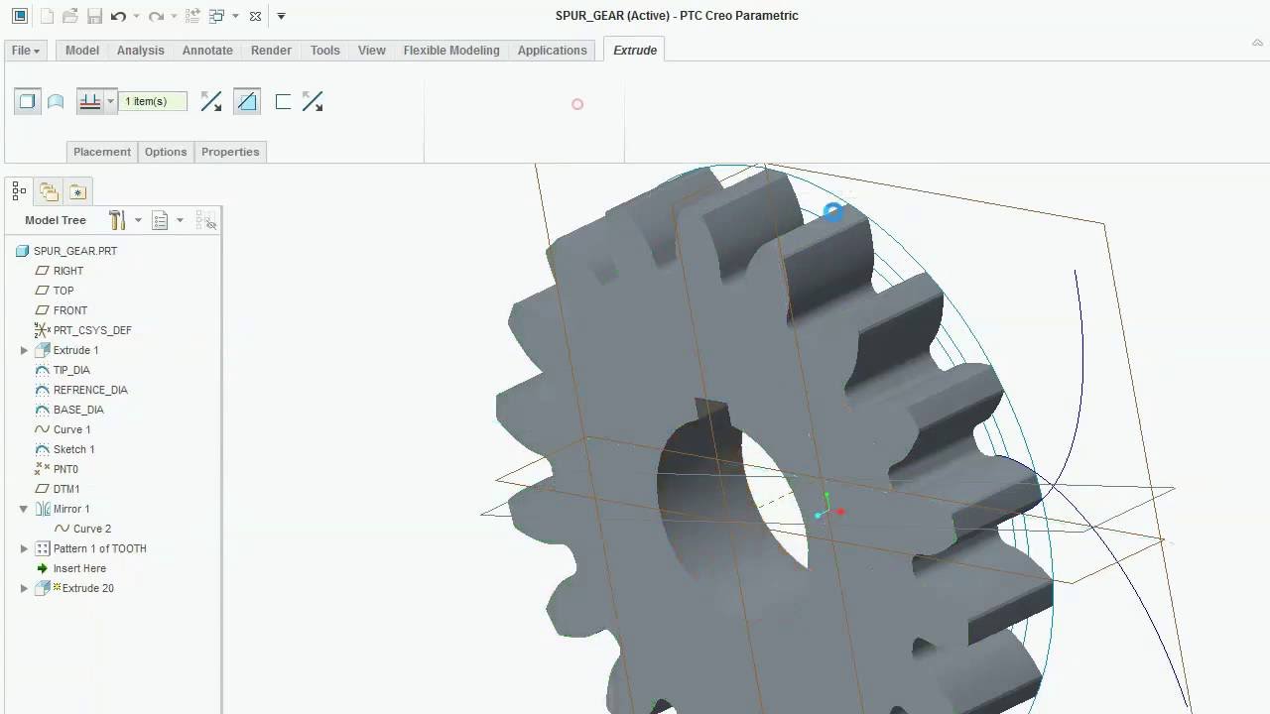
Task: Click the Model Tree settings hammer icon
Action: click(117, 220)
